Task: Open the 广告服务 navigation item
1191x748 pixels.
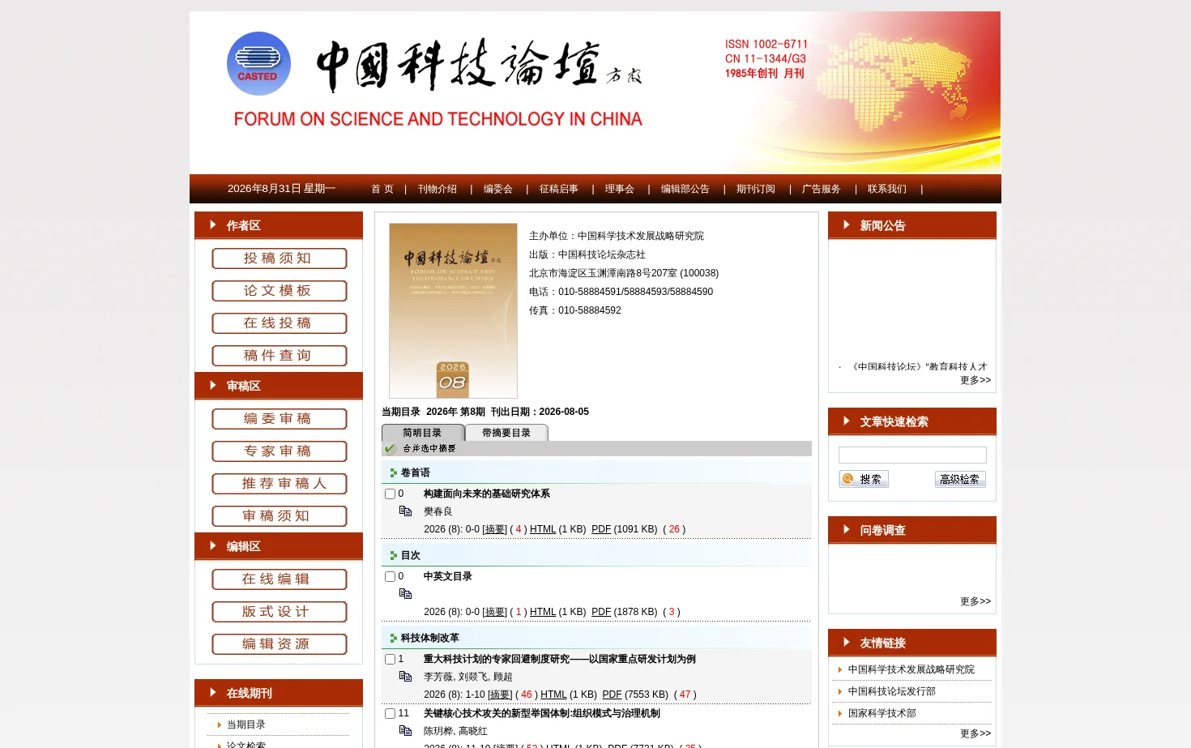Action: point(822,189)
